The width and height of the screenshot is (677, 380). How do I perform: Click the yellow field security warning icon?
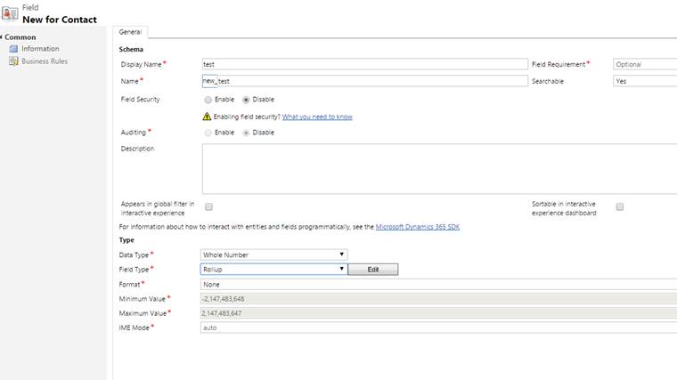tap(207, 117)
